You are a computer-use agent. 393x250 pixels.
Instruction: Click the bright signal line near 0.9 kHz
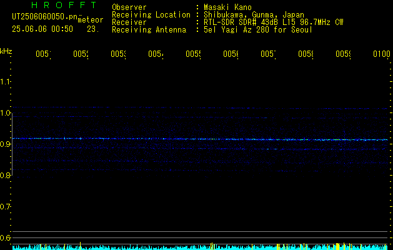coord(200,139)
